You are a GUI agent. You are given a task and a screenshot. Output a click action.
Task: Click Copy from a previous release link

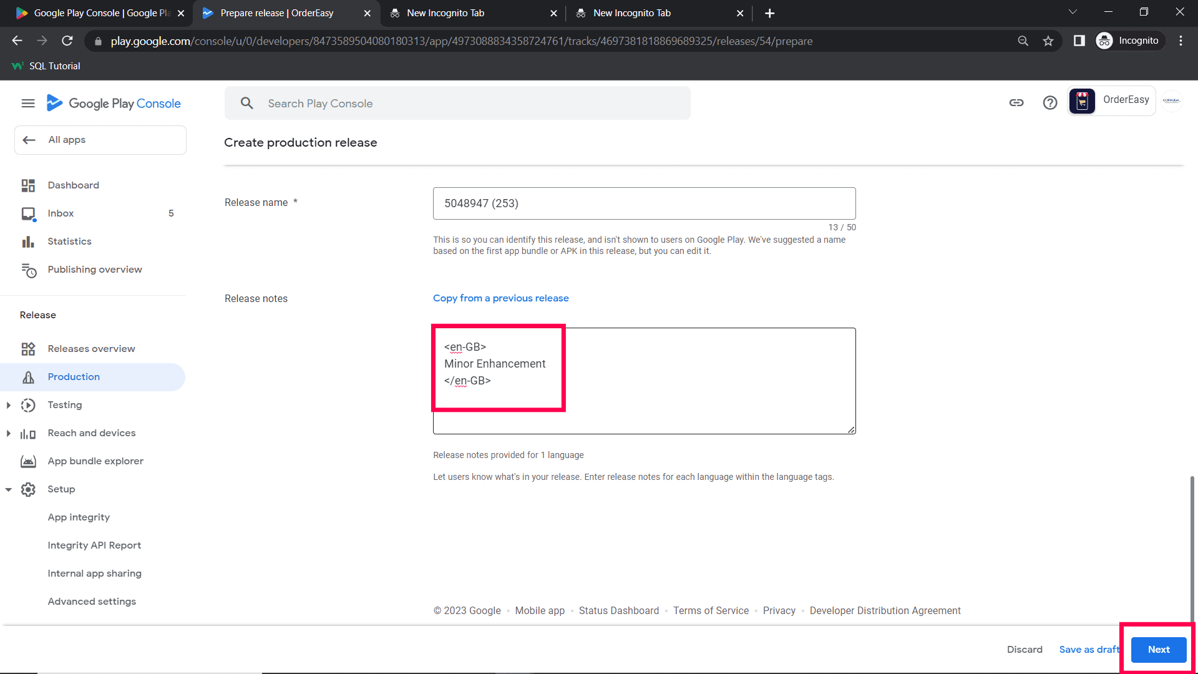(x=500, y=298)
